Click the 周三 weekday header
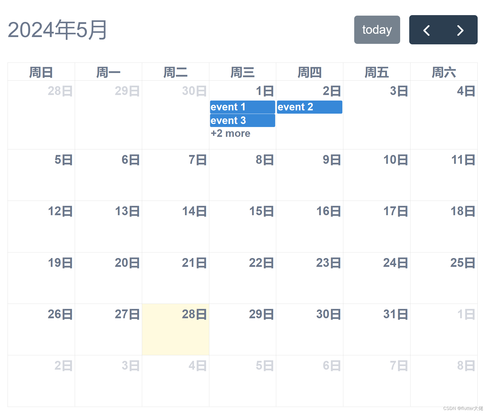Screen dimensions: 487x413 point(243,72)
